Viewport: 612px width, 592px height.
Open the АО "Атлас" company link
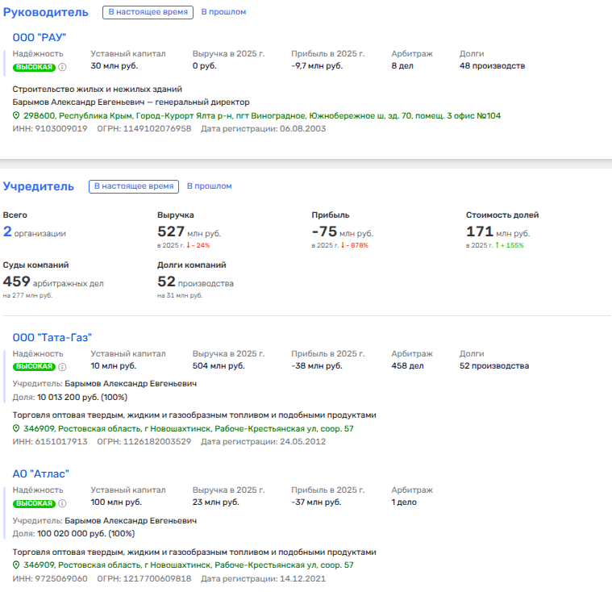41,473
